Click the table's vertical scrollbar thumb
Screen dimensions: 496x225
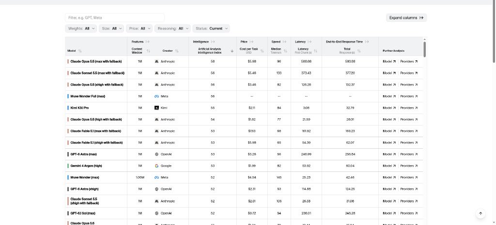coord(424,49)
